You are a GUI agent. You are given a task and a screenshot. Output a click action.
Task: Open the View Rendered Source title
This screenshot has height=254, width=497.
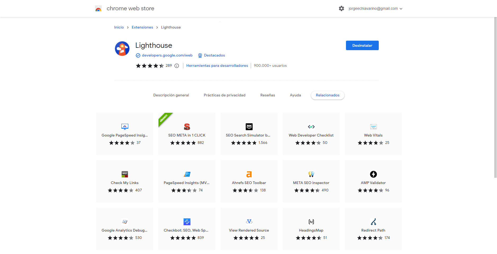point(249,231)
